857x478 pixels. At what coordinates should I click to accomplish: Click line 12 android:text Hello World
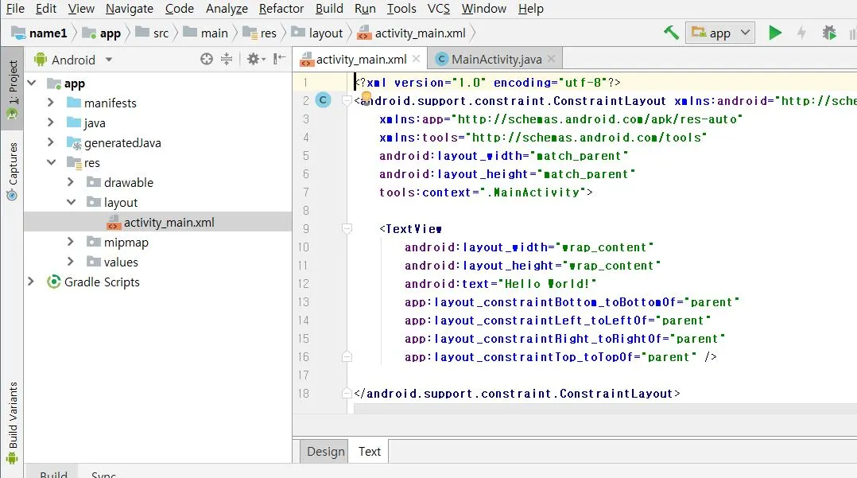[x=500, y=284]
